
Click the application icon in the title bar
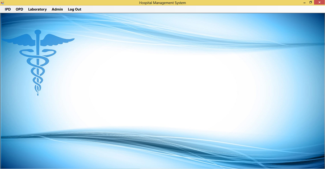pyautogui.click(x=2, y=3)
